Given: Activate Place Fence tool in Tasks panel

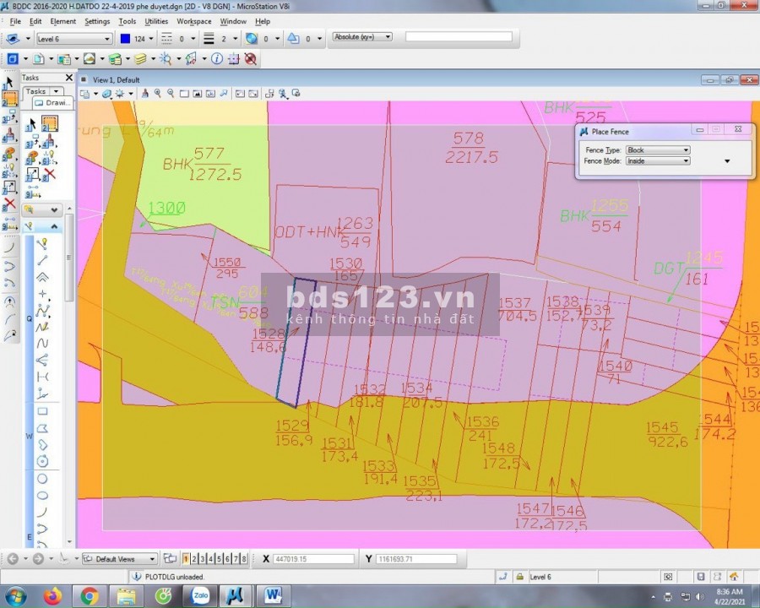Looking at the screenshot, I should point(50,123).
